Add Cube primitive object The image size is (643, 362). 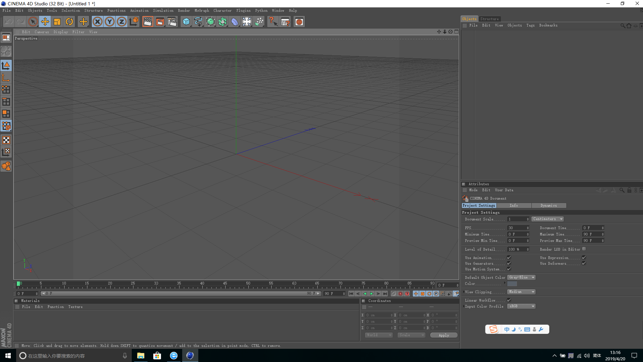tap(186, 22)
